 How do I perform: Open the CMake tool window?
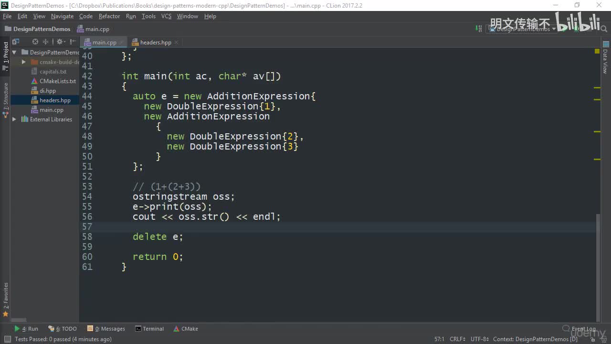(186, 329)
